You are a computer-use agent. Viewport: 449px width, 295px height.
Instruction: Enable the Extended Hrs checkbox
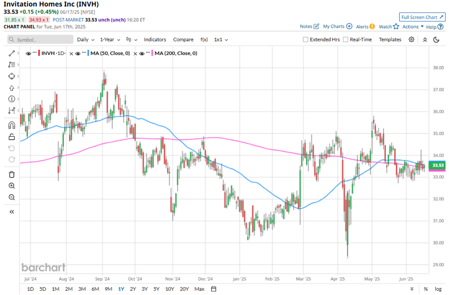pyautogui.click(x=306, y=40)
